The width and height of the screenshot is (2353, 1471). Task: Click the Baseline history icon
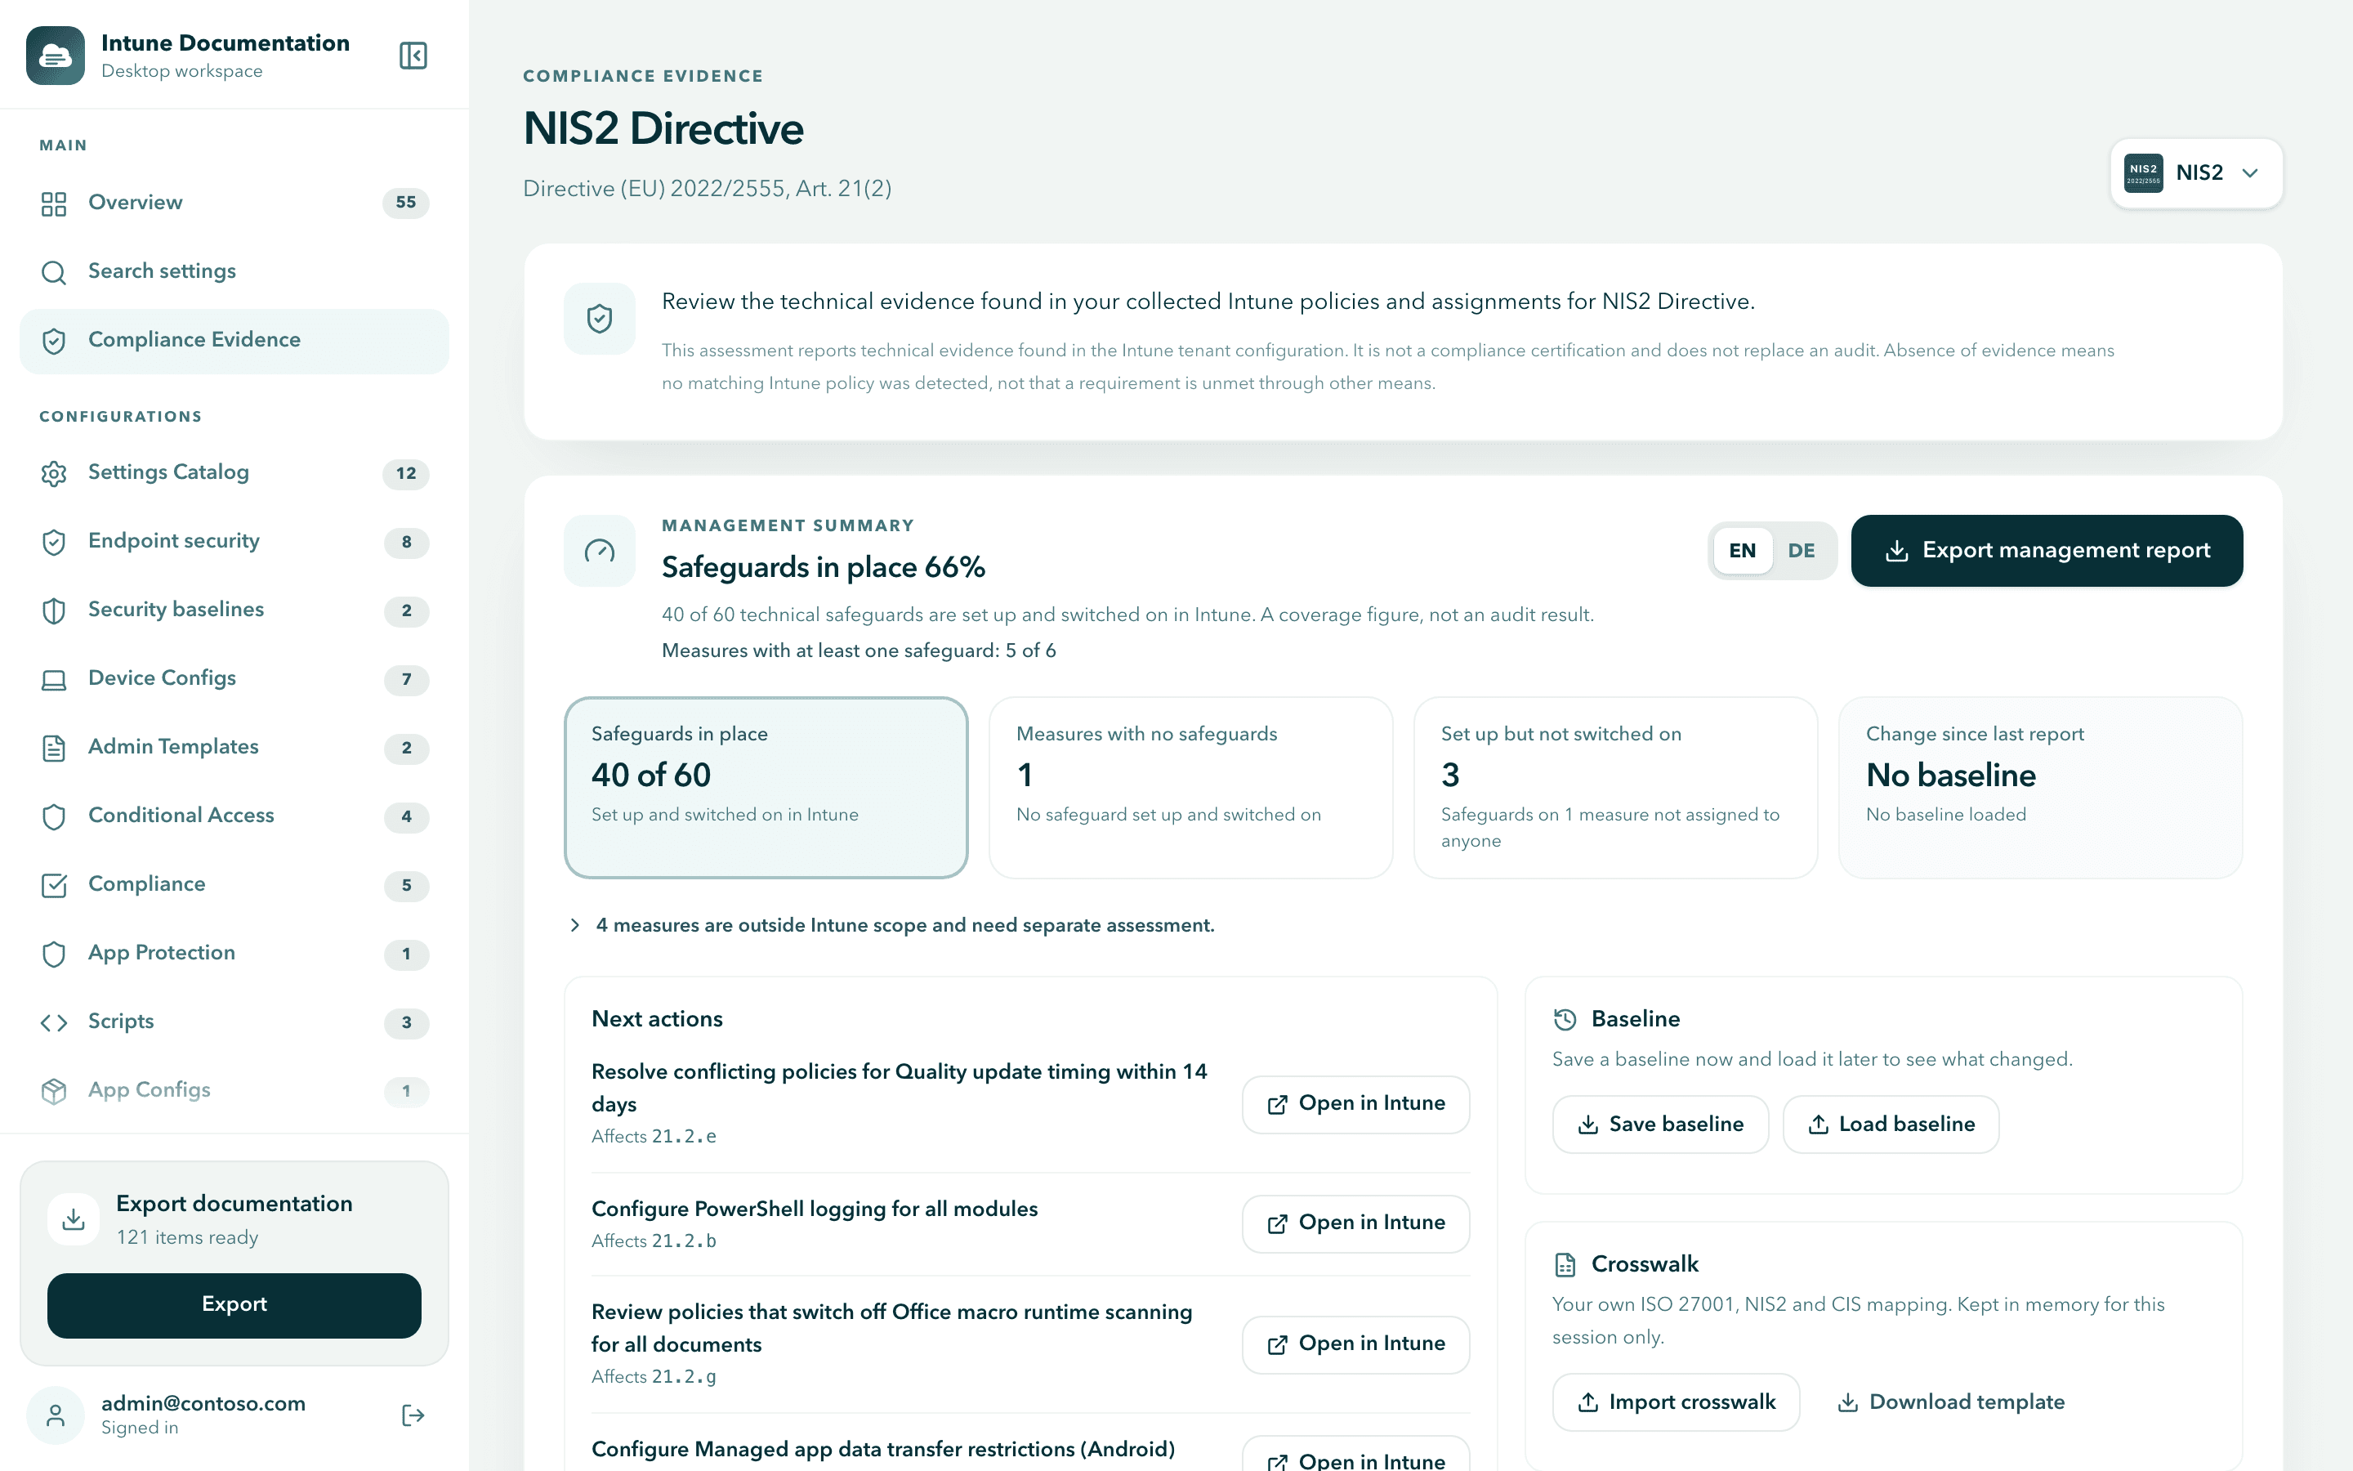pos(1565,1018)
